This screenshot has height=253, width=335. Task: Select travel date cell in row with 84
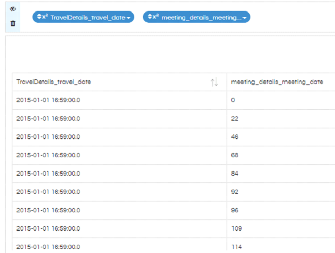tap(119, 174)
